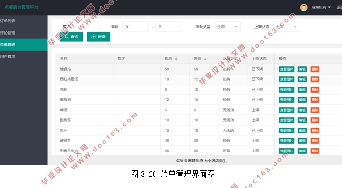
Task: Click price 48 in 酸菜鱼 row
Action: [x=167, y=140]
